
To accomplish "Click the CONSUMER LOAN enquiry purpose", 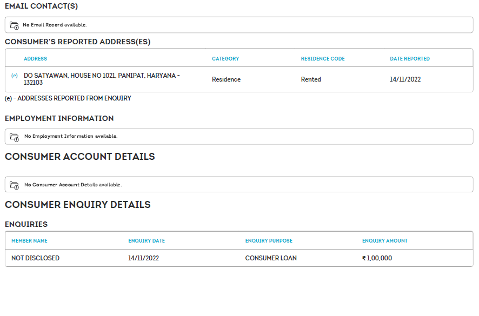I will [271, 258].
